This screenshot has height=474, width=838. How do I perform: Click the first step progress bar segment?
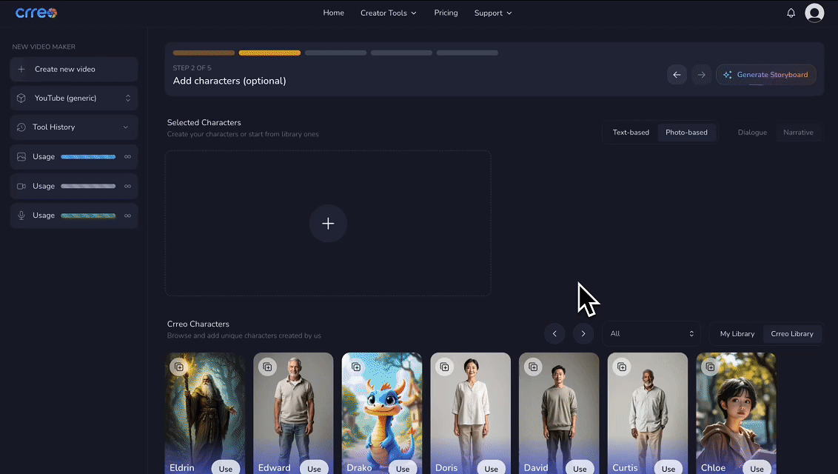tap(204, 53)
